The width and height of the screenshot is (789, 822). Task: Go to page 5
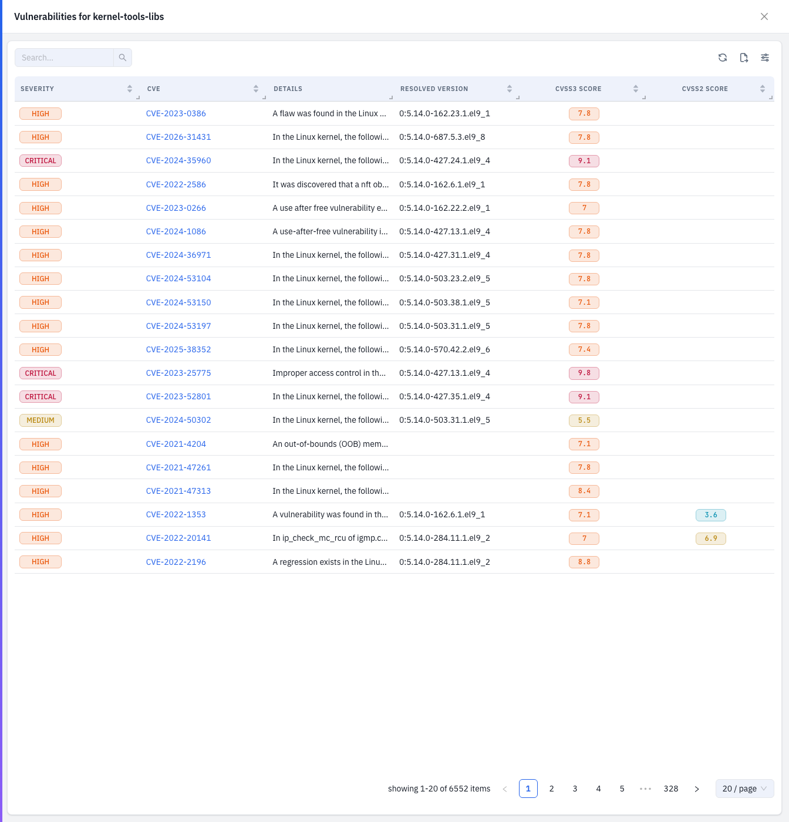coord(622,789)
